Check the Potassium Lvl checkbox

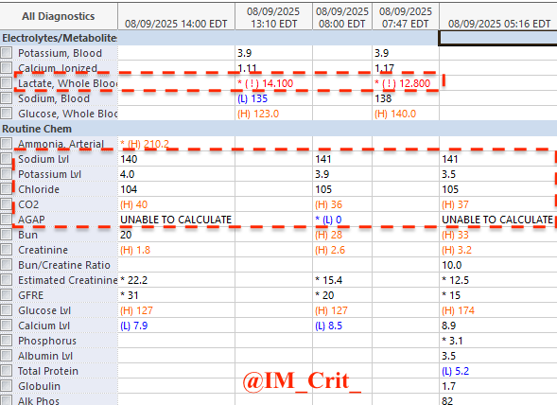(x=6, y=174)
